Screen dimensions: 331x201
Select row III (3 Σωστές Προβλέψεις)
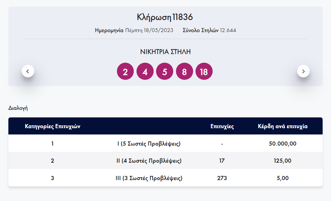click(149, 178)
